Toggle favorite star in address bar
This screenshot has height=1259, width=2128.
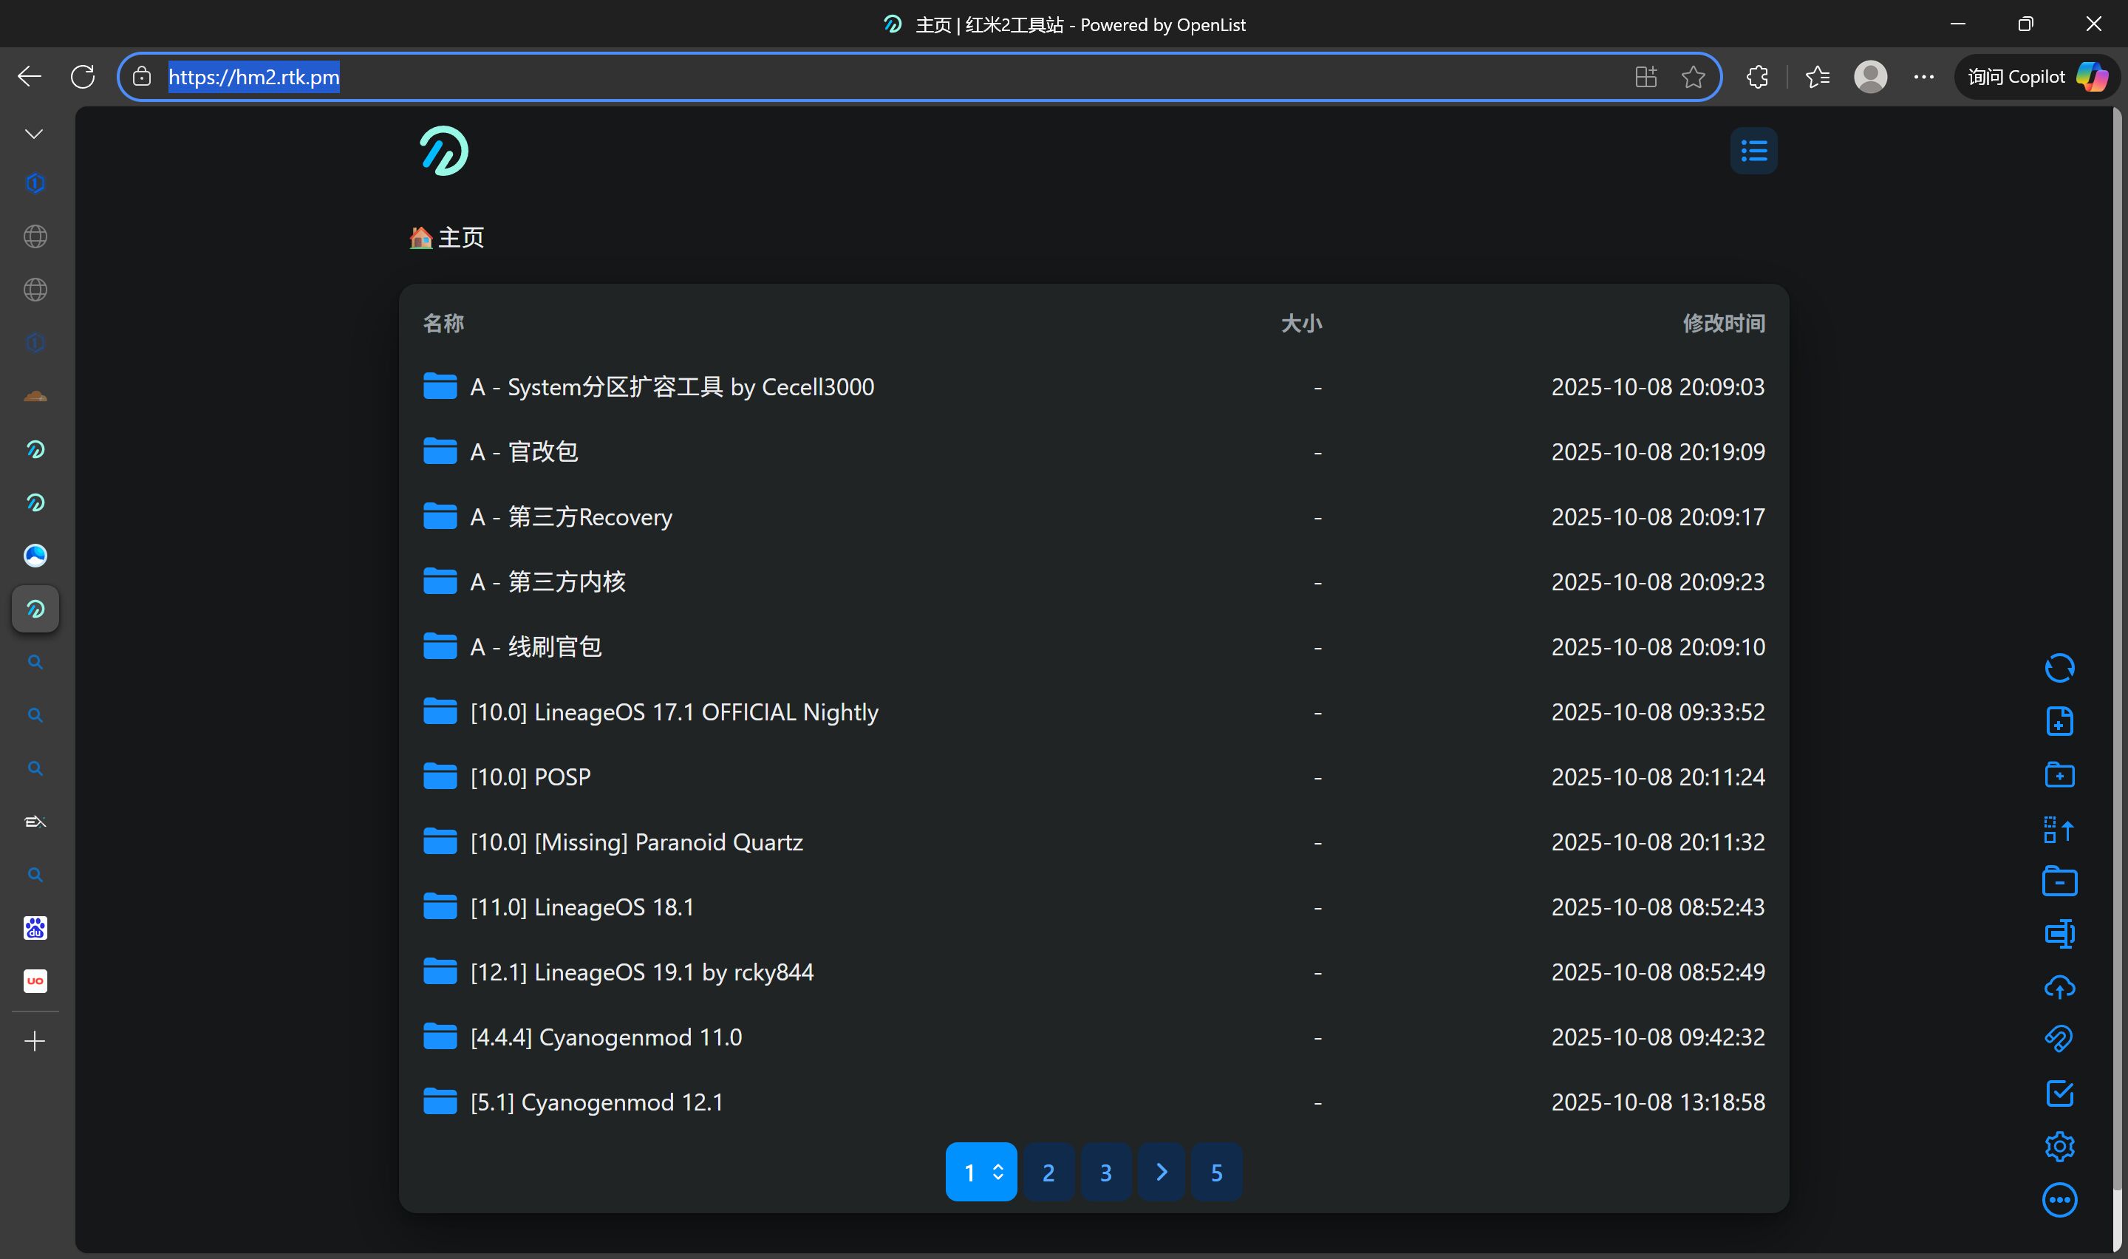1693,77
